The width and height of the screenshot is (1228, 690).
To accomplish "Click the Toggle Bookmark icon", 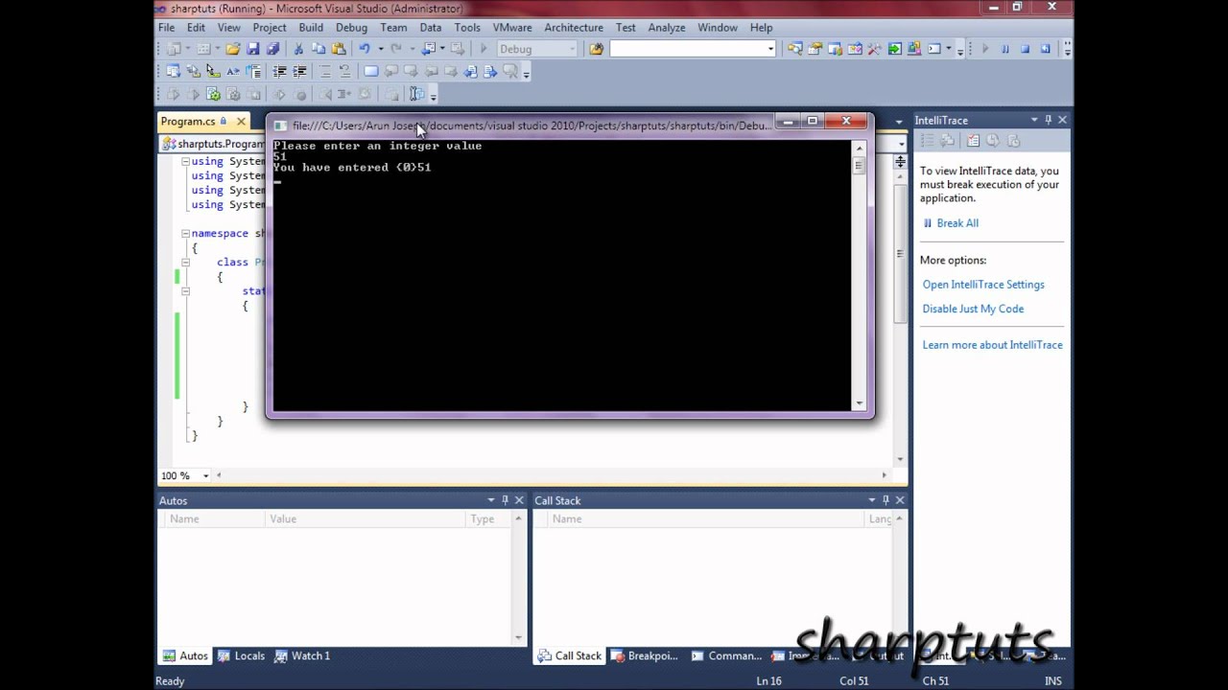I will pyautogui.click(x=370, y=72).
